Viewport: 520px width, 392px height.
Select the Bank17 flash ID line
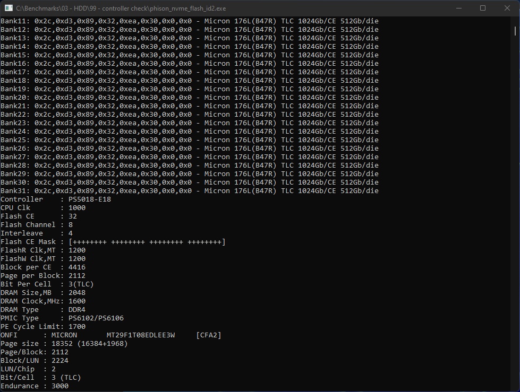pos(190,72)
